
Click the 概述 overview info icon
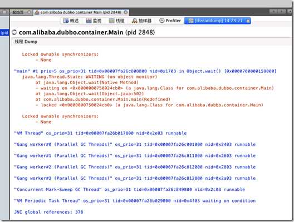click(66, 21)
